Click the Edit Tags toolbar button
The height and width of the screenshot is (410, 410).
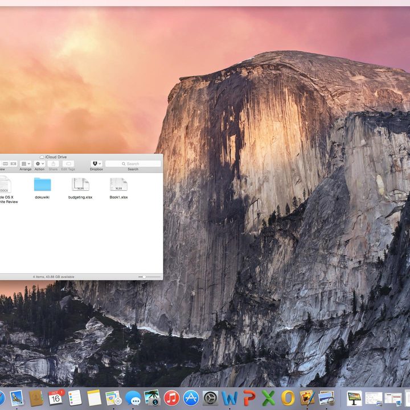(x=68, y=163)
